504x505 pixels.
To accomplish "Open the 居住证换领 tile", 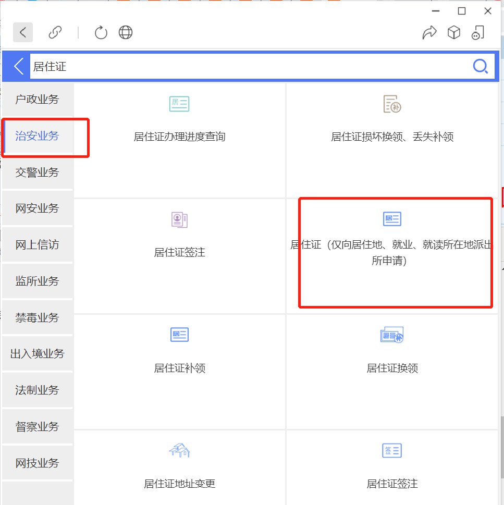I will 392,368.
